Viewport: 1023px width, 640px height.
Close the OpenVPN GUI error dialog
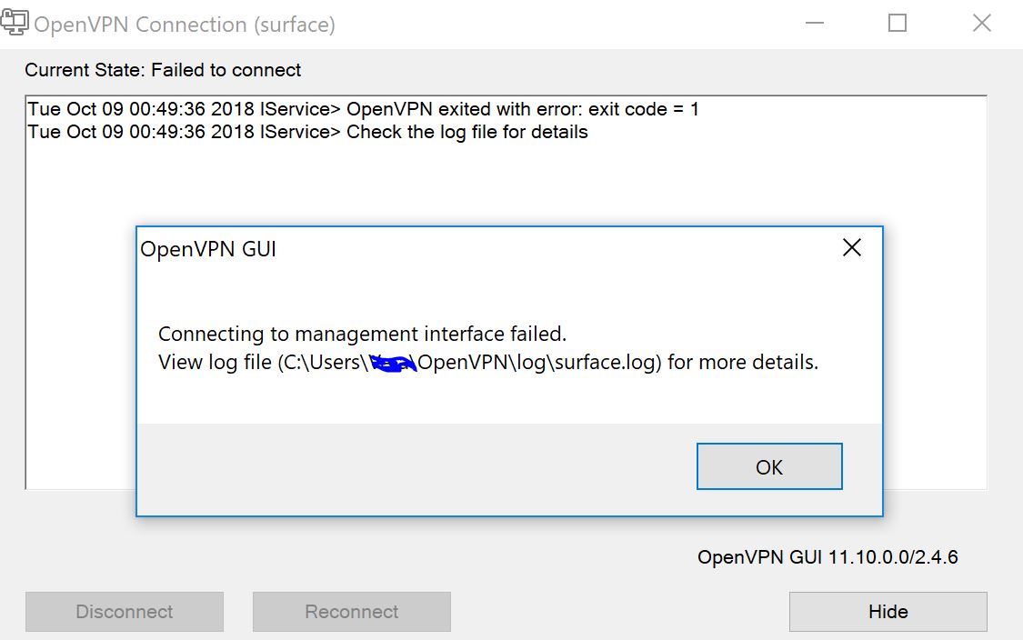coord(851,247)
